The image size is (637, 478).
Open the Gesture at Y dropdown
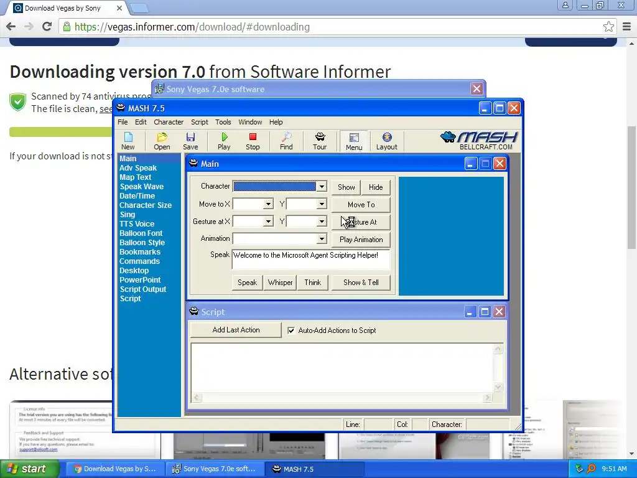(x=322, y=222)
